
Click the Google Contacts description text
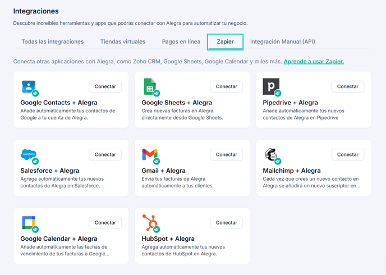pos(68,114)
